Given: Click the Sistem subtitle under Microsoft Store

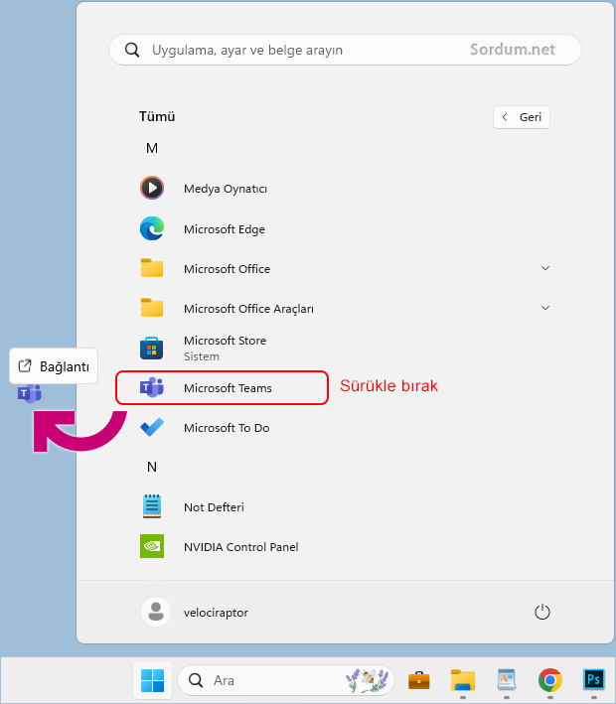Looking at the screenshot, I should point(202,356).
